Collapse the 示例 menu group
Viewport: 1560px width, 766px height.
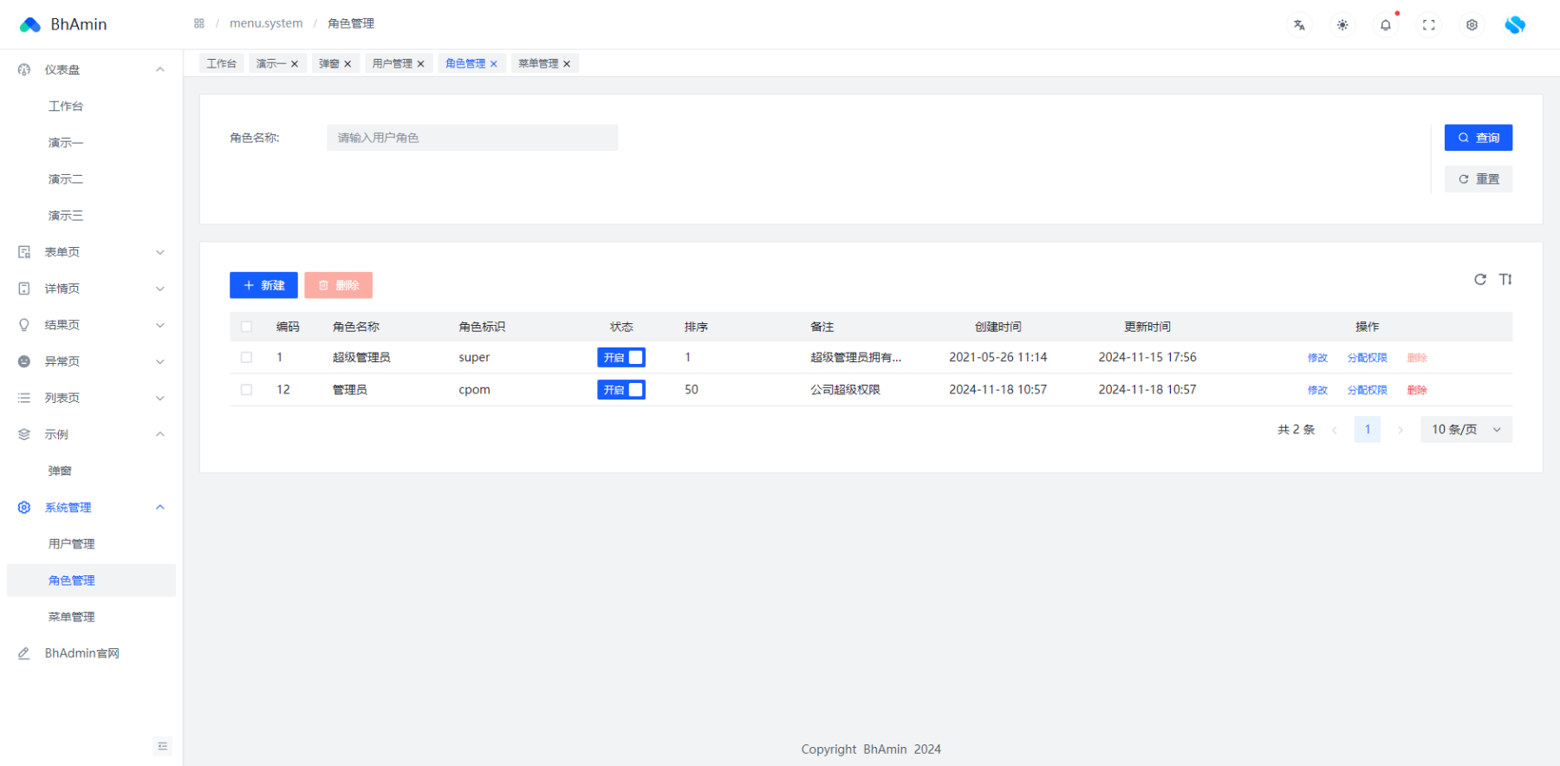click(160, 434)
